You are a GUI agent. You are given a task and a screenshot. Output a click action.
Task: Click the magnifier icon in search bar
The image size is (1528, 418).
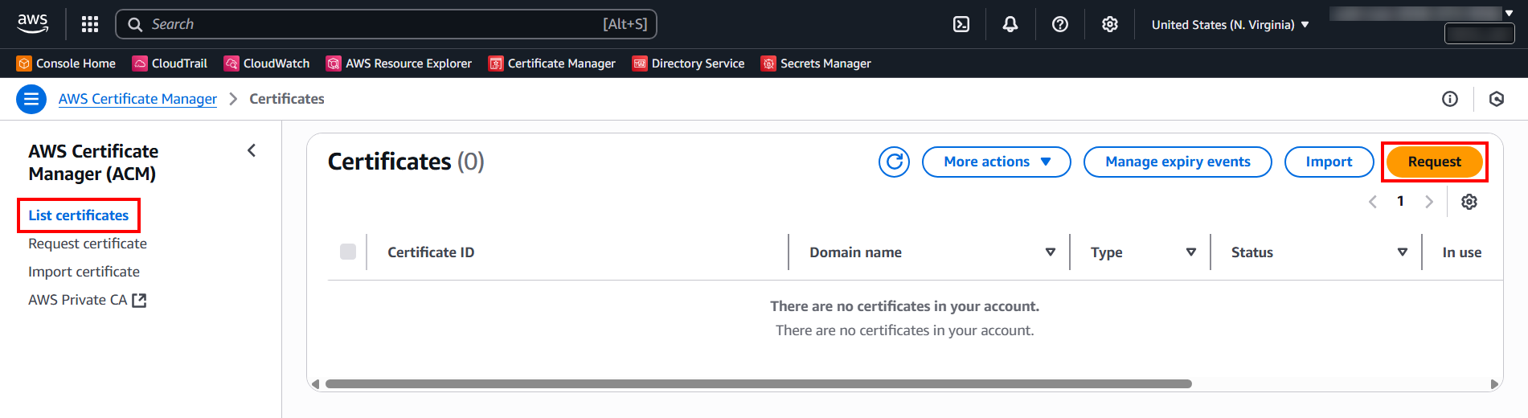[x=135, y=24]
